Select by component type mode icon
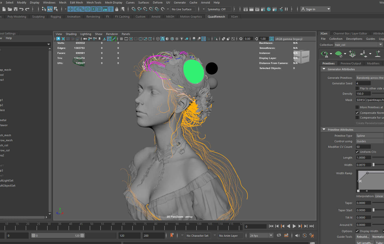Viewport: 384px width, 244px height. click(56, 9)
